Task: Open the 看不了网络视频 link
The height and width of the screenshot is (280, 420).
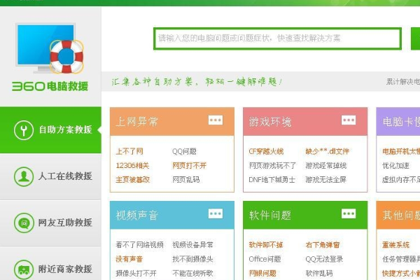Action: [139, 244]
